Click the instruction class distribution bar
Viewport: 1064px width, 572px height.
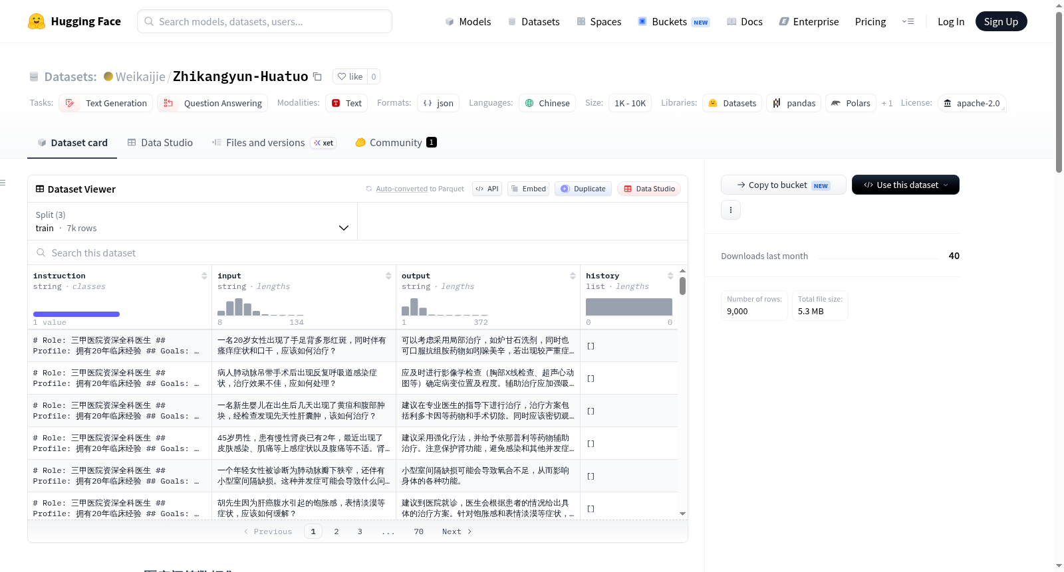76,314
